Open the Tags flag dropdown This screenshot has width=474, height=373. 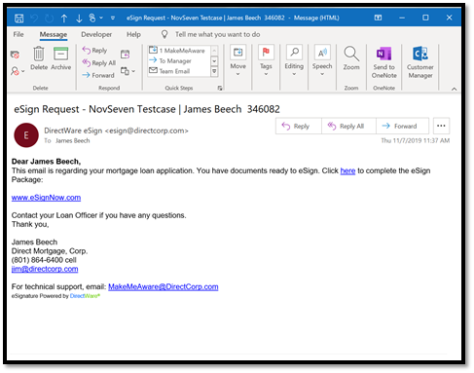coord(266,60)
